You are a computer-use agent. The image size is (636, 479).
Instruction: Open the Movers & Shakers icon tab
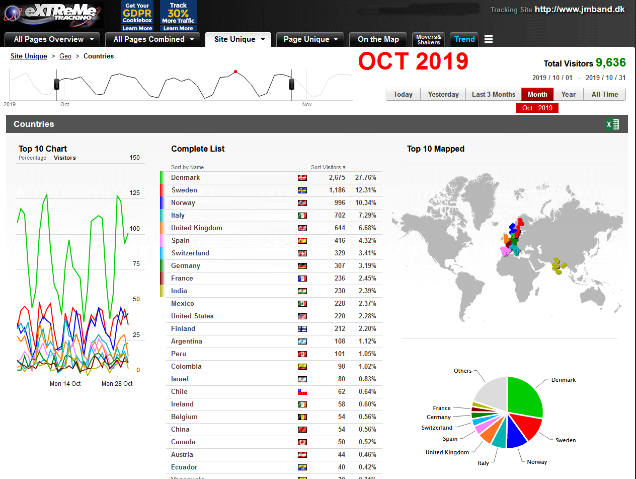click(x=429, y=39)
